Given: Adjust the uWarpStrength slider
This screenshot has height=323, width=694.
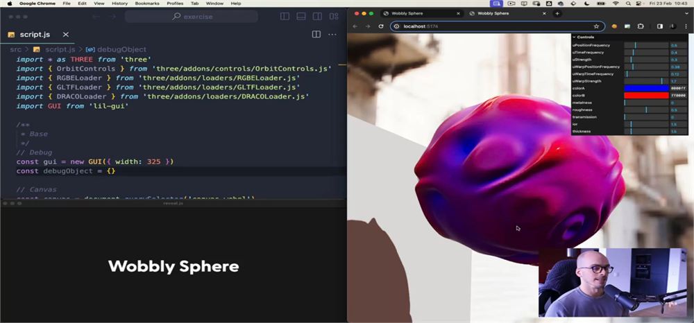Looking at the screenshot, I should pos(646,81).
